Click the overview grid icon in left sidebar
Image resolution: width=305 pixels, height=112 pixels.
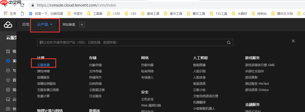click(x=8, y=51)
